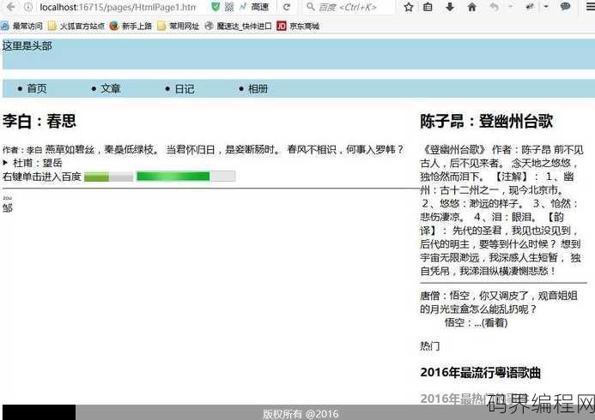Select the undo closed tab arrow icon
Image resolution: width=595 pixels, height=420 pixels.
pyautogui.click(x=494, y=7)
